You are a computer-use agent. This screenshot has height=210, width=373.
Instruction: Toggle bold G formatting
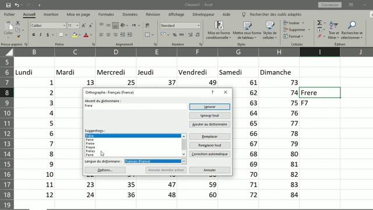[x=34, y=35]
